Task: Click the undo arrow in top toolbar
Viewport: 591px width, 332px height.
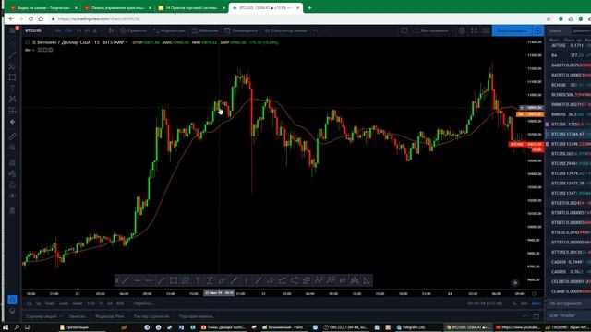Action: 315,30
